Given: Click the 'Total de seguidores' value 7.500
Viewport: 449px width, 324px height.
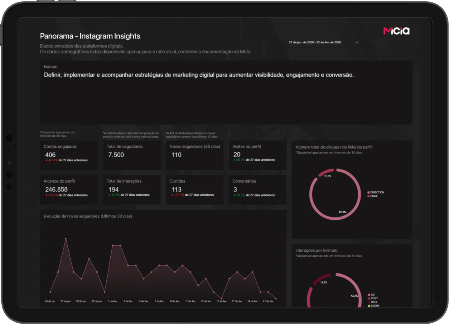Looking at the screenshot, I should (116, 155).
